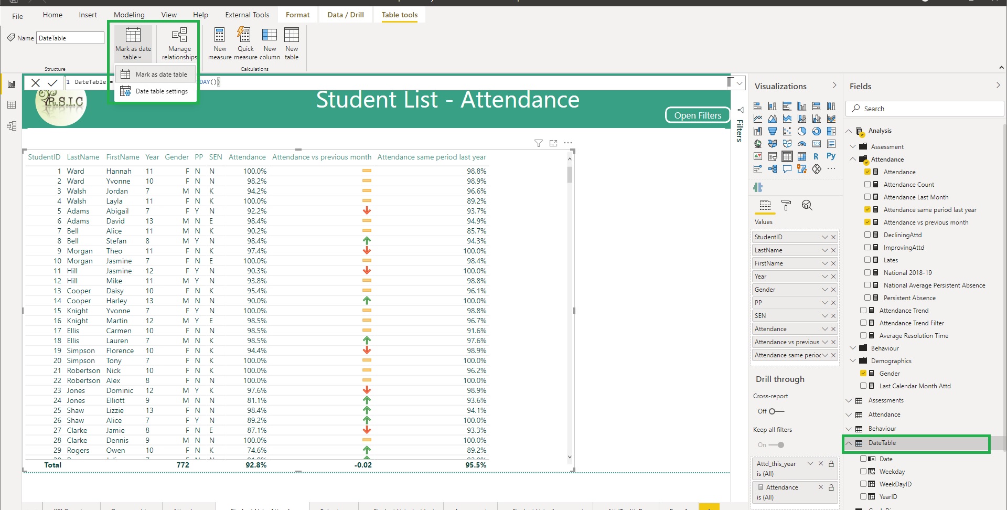Click the Open Filters button
The height and width of the screenshot is (510, 1007).
698,115
